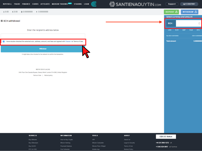This screenshot has width=202, height=151.
Task: Click the green DEPOSIT button
Action: click(x=171, y=12)
